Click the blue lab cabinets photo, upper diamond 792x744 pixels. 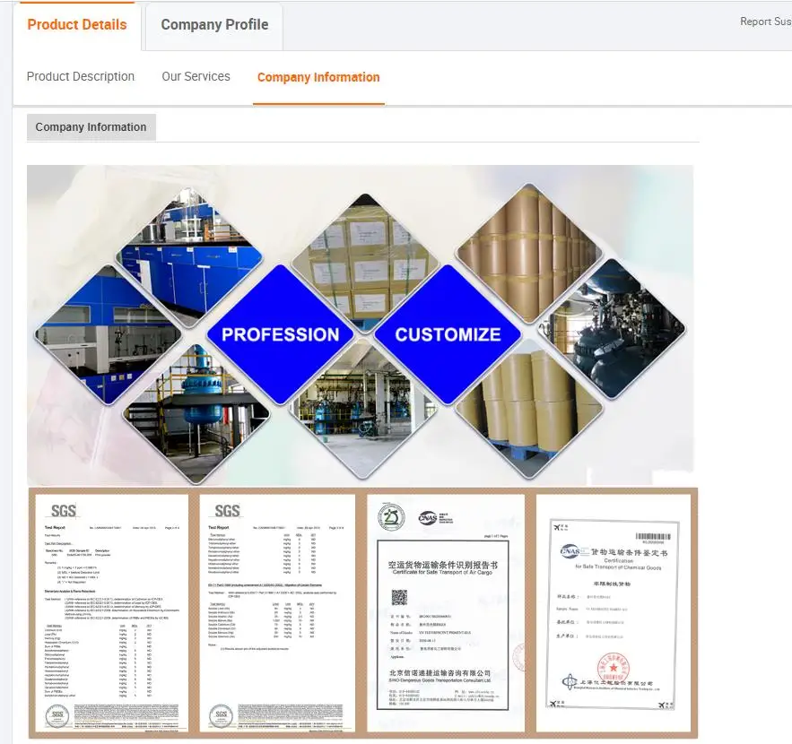(189, 256)
